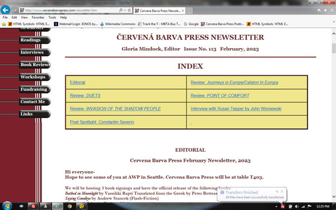This screenshot has width=336, height=210.
Task: Open the Edit menu
Action: click(14, 17)
